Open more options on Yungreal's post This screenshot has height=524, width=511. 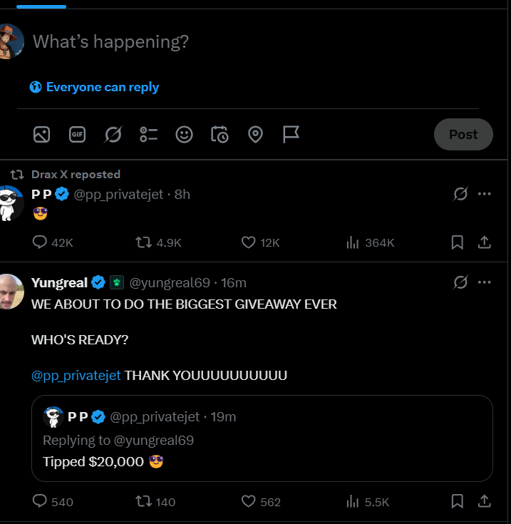pyautogui.click(x=485, y=282)
